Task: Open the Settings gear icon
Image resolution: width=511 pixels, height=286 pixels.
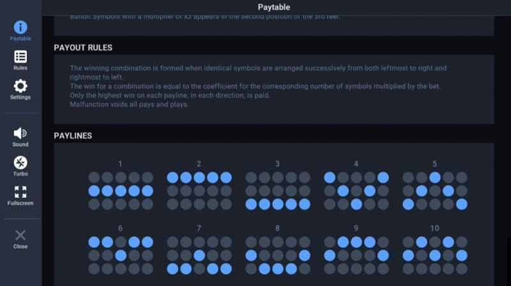Action: (20, 86)
